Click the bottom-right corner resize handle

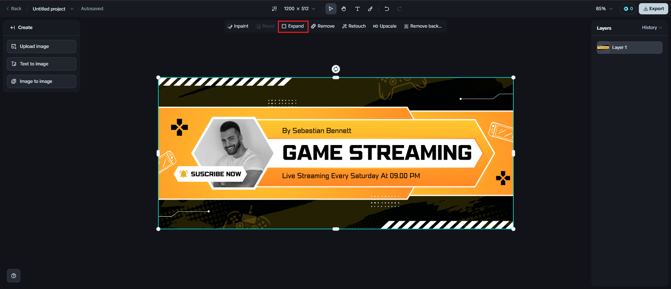513,229
